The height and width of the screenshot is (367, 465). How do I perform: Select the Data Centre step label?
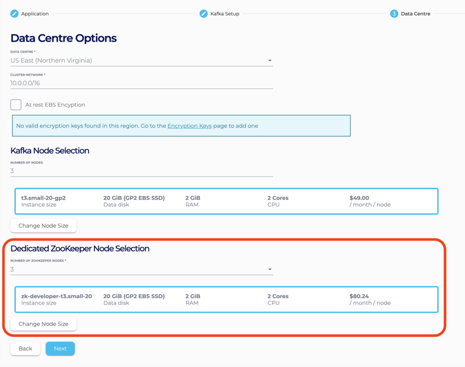416,14
